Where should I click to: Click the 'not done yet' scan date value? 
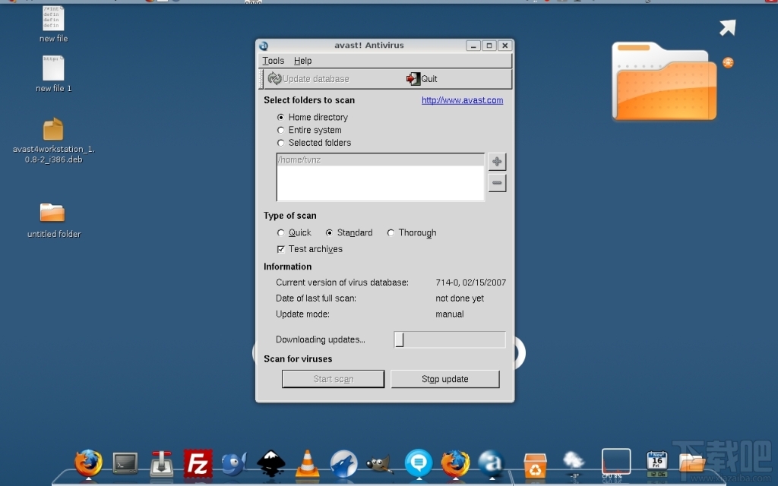pos(460,298)
